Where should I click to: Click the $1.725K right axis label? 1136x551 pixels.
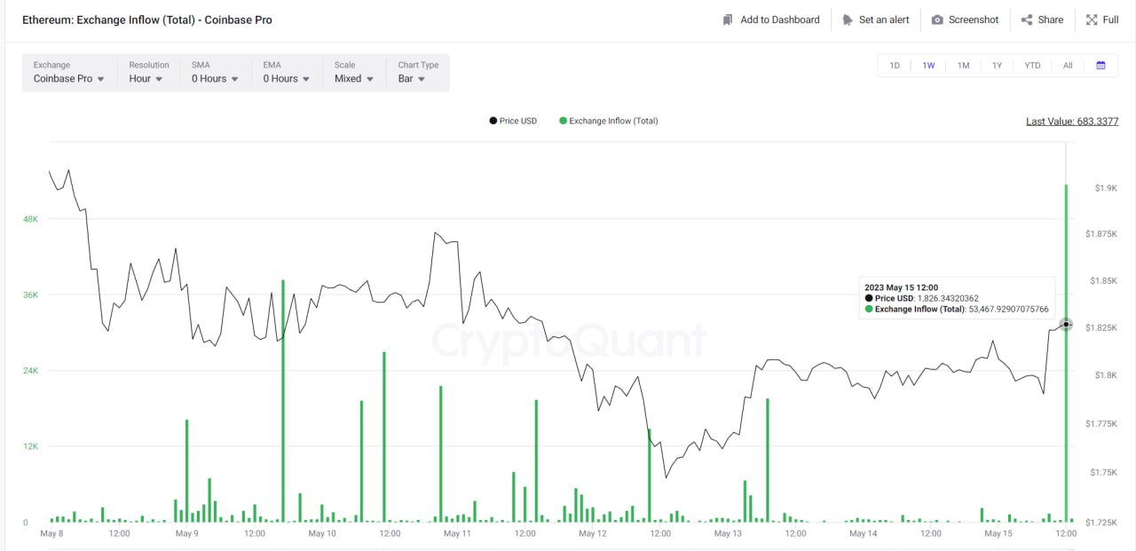tap(1100, 522)
